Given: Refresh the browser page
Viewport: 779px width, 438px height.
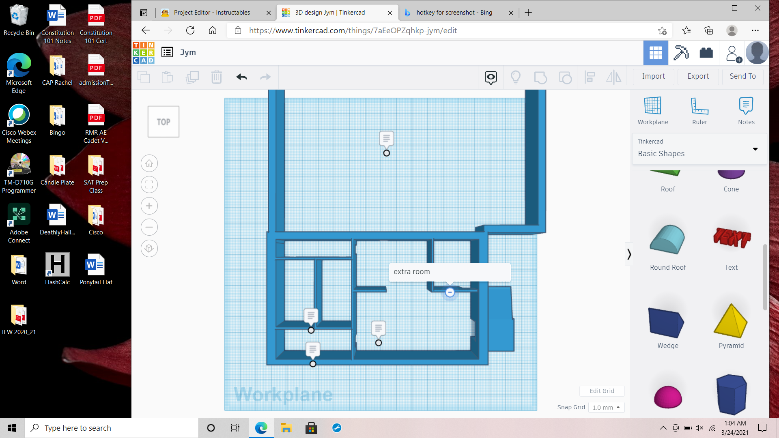Looking at the screenshot, I should tap(190, 30).
